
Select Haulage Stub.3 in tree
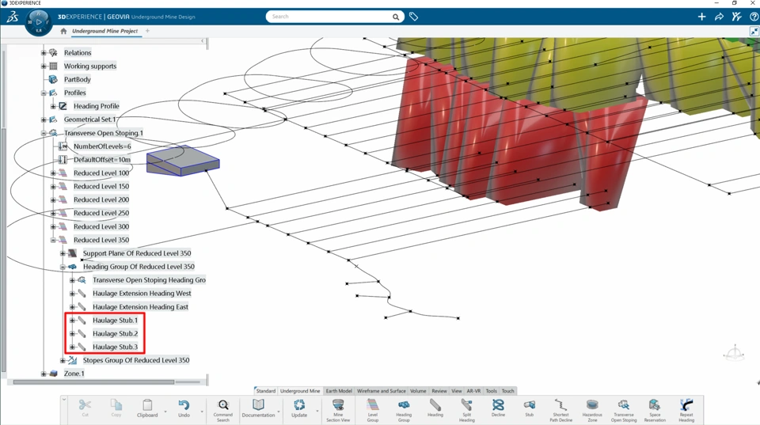(116, 347)
